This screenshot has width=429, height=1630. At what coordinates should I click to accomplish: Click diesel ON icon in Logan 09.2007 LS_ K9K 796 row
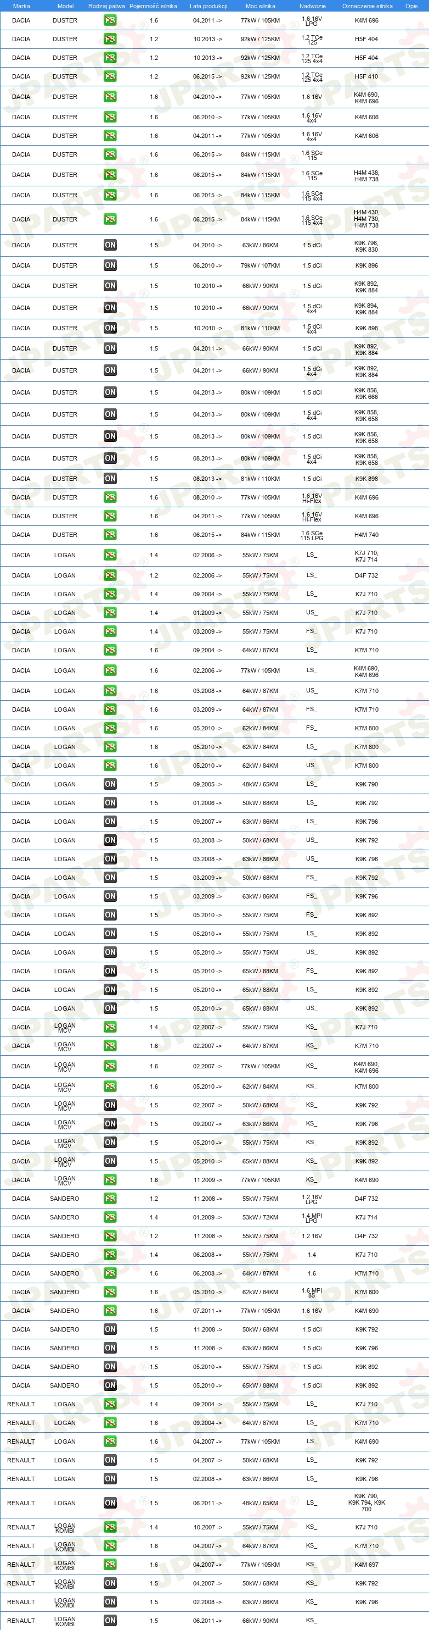click(110, 822)
